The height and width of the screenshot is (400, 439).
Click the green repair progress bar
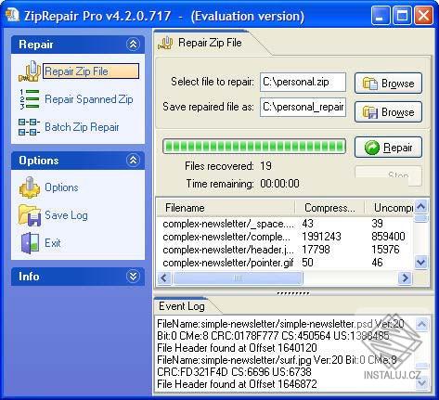[254, 147]
